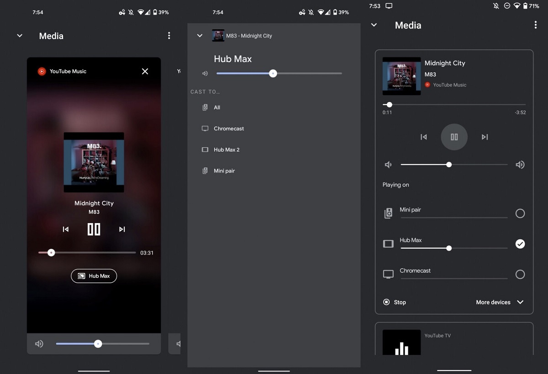The width and height of the screenshot is (548, 374).
Task: Tap the Chromecast TV icon on right card
Action: pyautogui.click(x=388, y=275)
